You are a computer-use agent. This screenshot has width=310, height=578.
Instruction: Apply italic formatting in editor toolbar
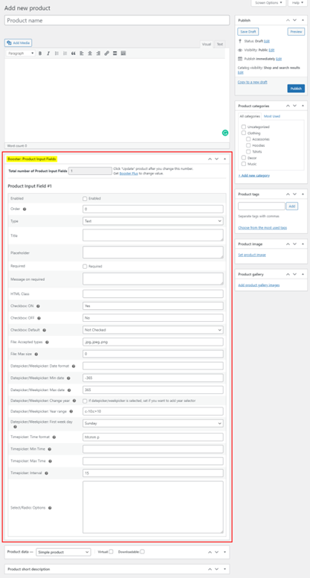(48, 54)
